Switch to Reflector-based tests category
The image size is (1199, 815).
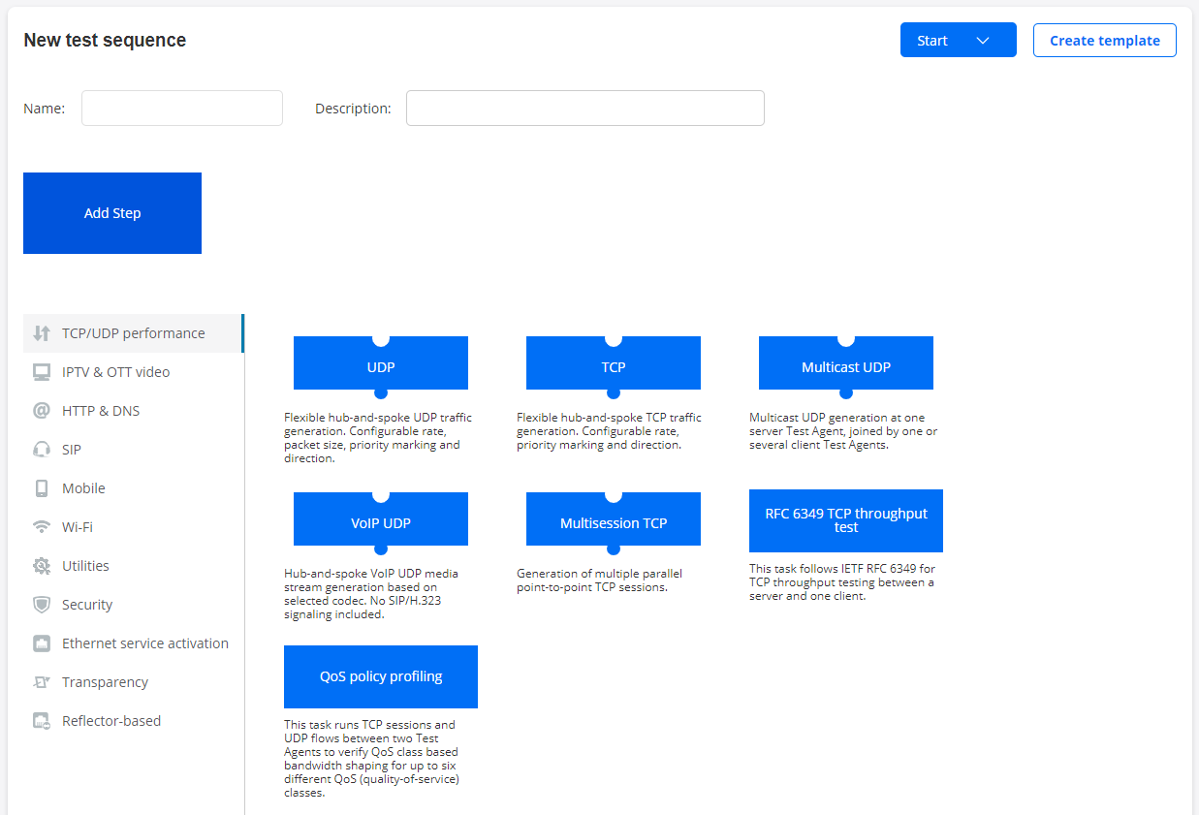click(110, 721)
